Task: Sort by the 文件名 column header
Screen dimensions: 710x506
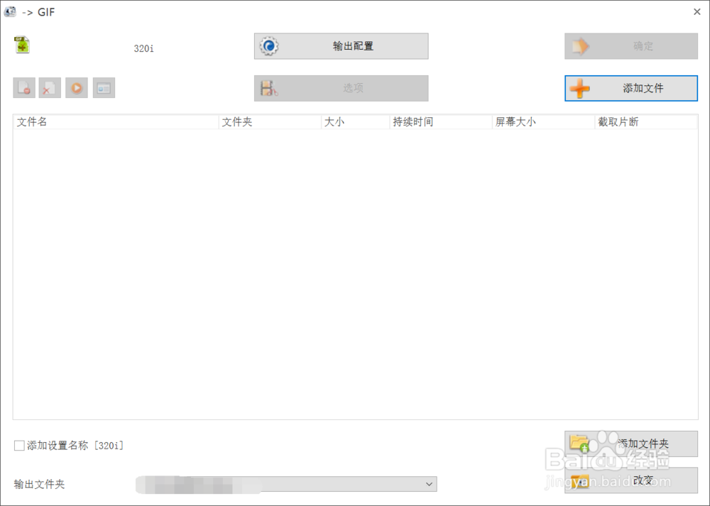Action: tap(116, 122)
